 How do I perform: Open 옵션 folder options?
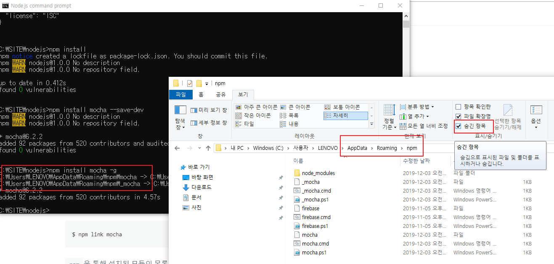[536, 117]
